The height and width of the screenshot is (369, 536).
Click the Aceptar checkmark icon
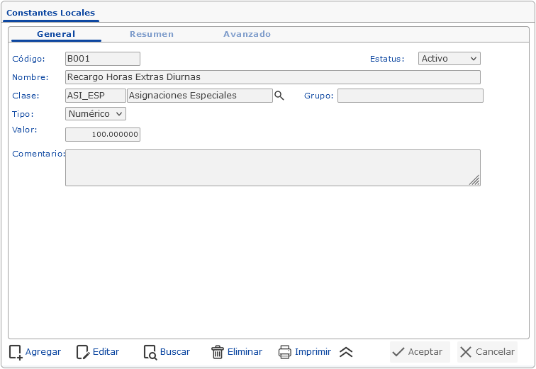398,352
